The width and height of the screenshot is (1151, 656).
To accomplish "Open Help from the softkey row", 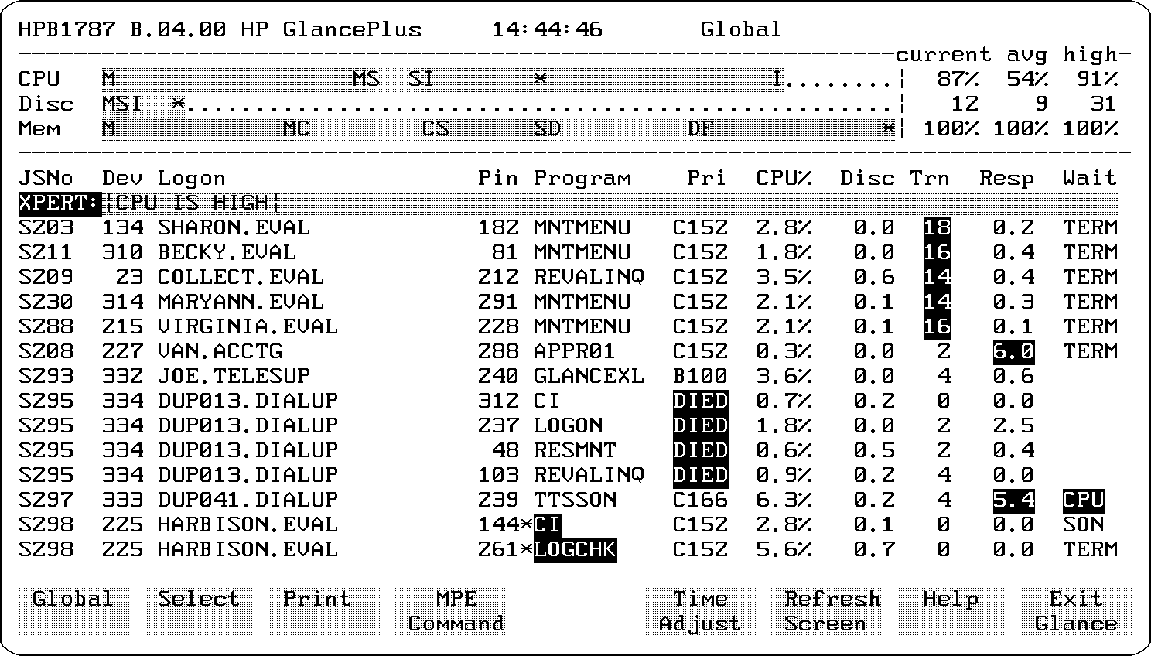I will pyautogui.click(x=951, y=611).
